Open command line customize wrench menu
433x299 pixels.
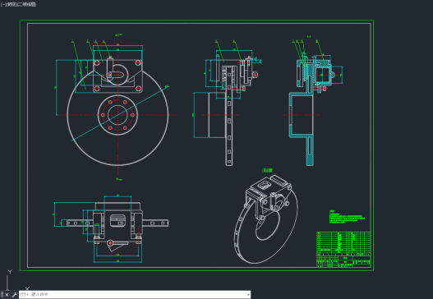pos(14,295)
